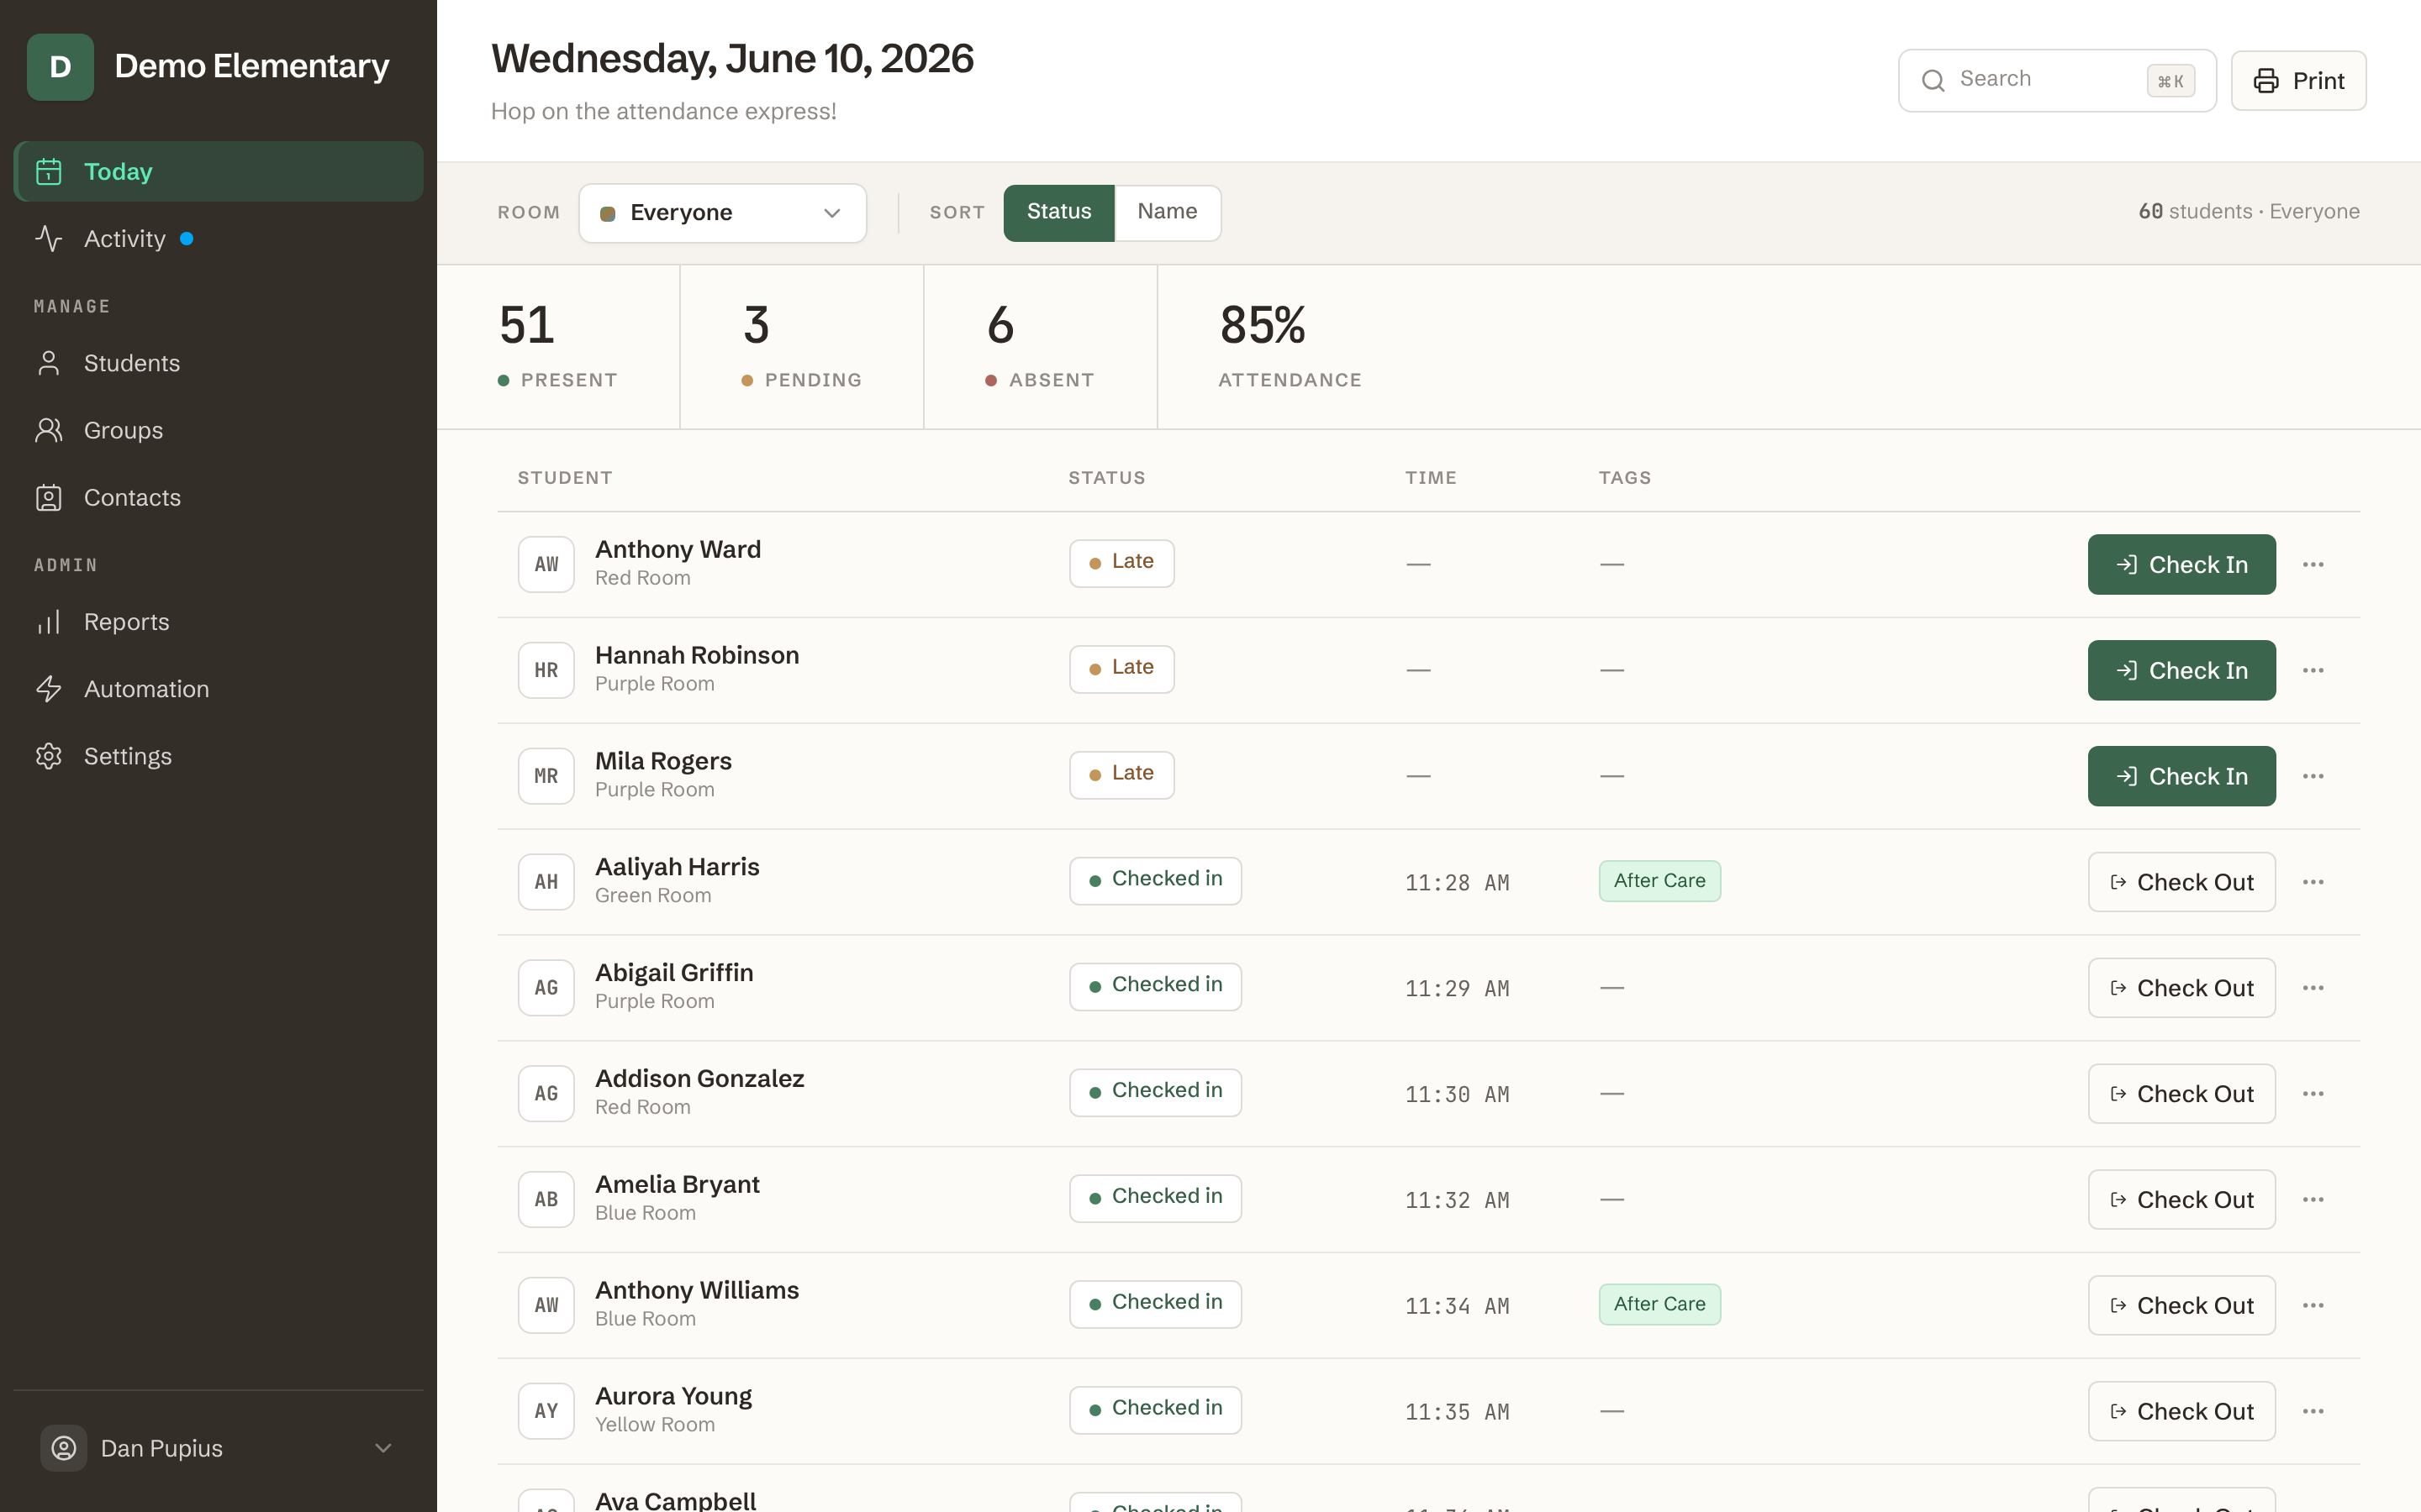This screenshot has width=2421, height=1512.
Task: Open the Students page
Action: coord(218,363)
